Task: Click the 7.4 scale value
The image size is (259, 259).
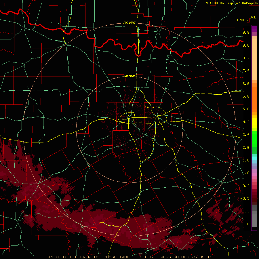Action: coord(246,71)
